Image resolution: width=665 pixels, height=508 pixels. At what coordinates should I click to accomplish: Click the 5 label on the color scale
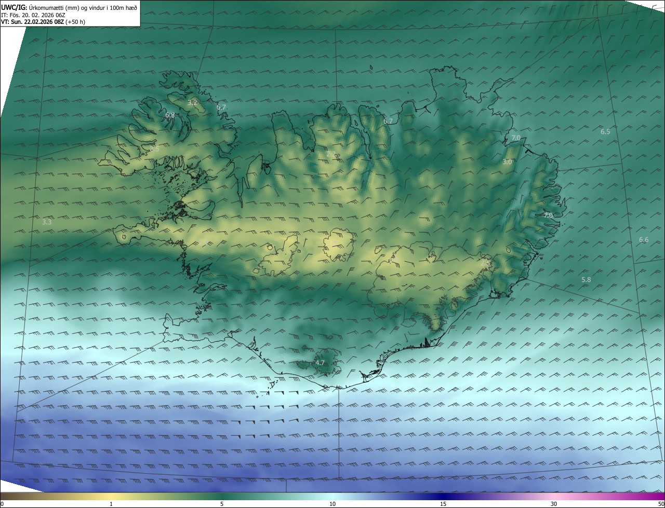pyautogui.click(x=222, y=504)
